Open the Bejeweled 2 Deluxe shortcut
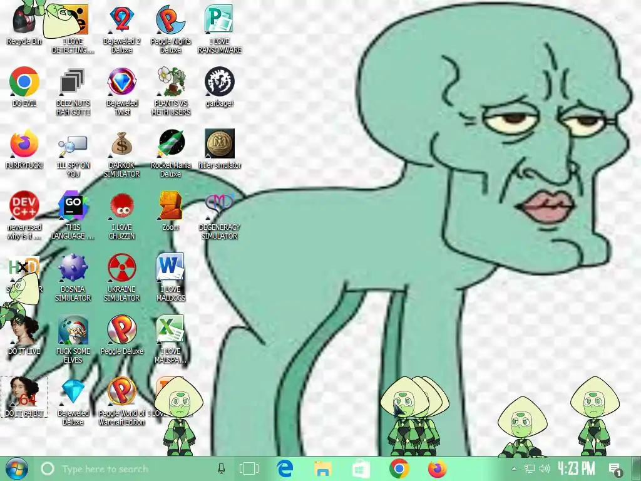 pyautogui.click(x=121, y=29)
